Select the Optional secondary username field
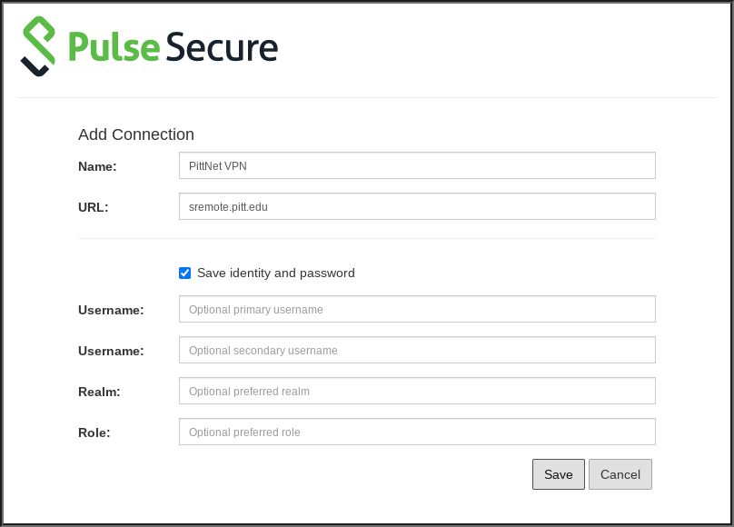Viewport: 734px width, 527px height. (417, 350)
